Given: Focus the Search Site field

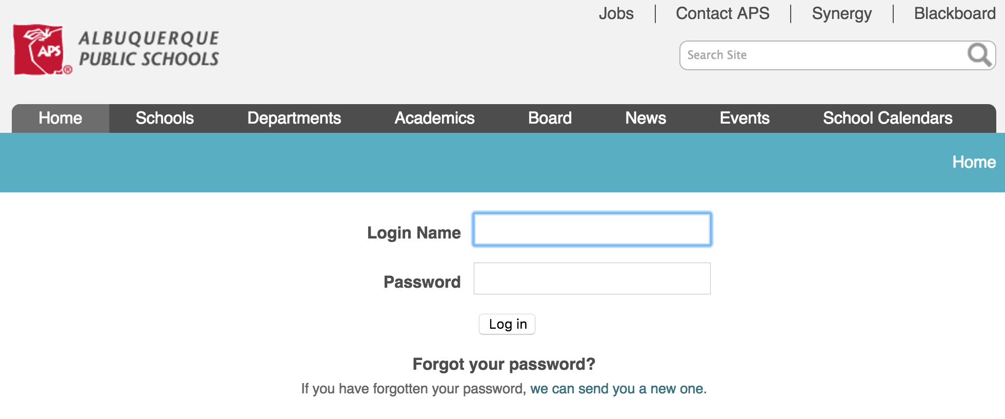Looking at the screenshot, I should pos(822,55).
